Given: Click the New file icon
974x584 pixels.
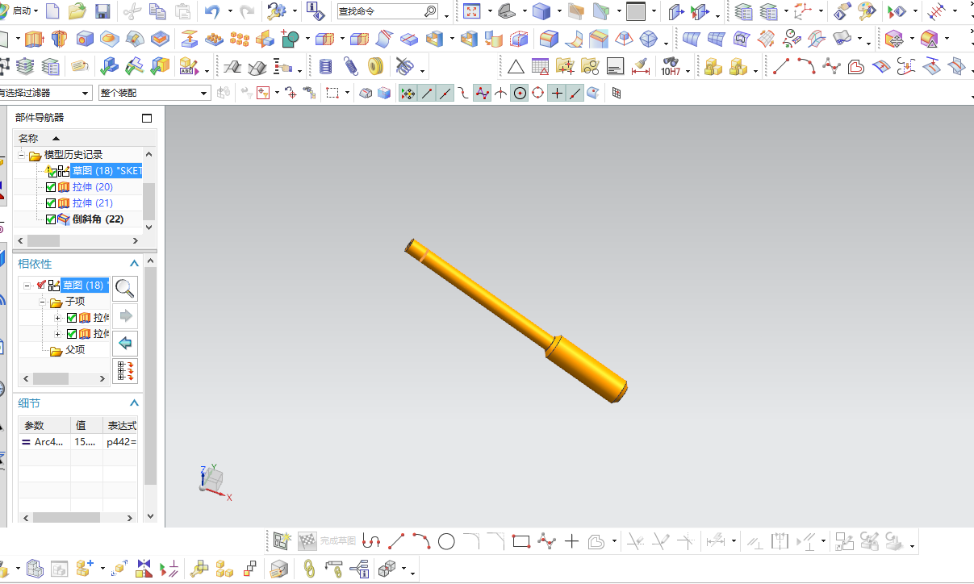Looking at the screenshot, I should 52,11.
